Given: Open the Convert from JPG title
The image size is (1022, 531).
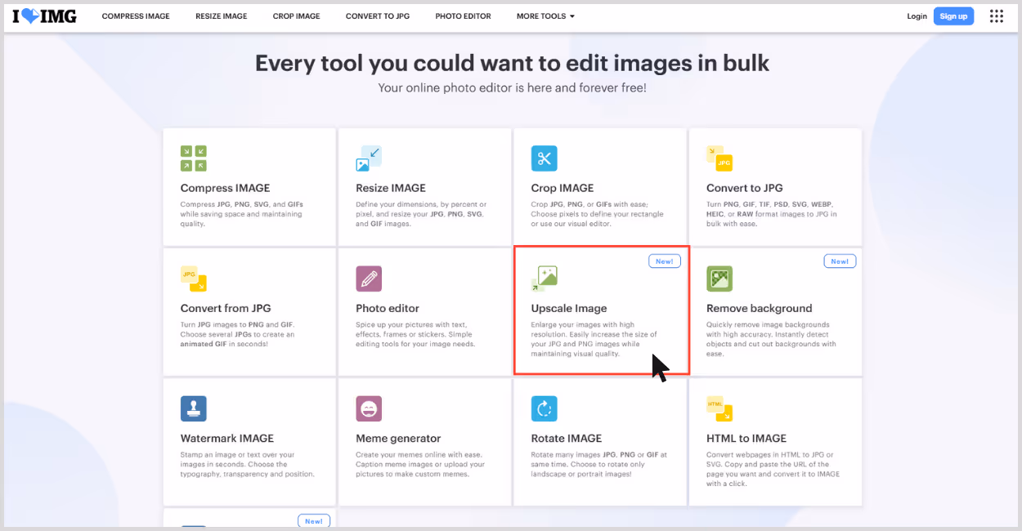Looking at the screenshot, I should [x=226, y=308].
